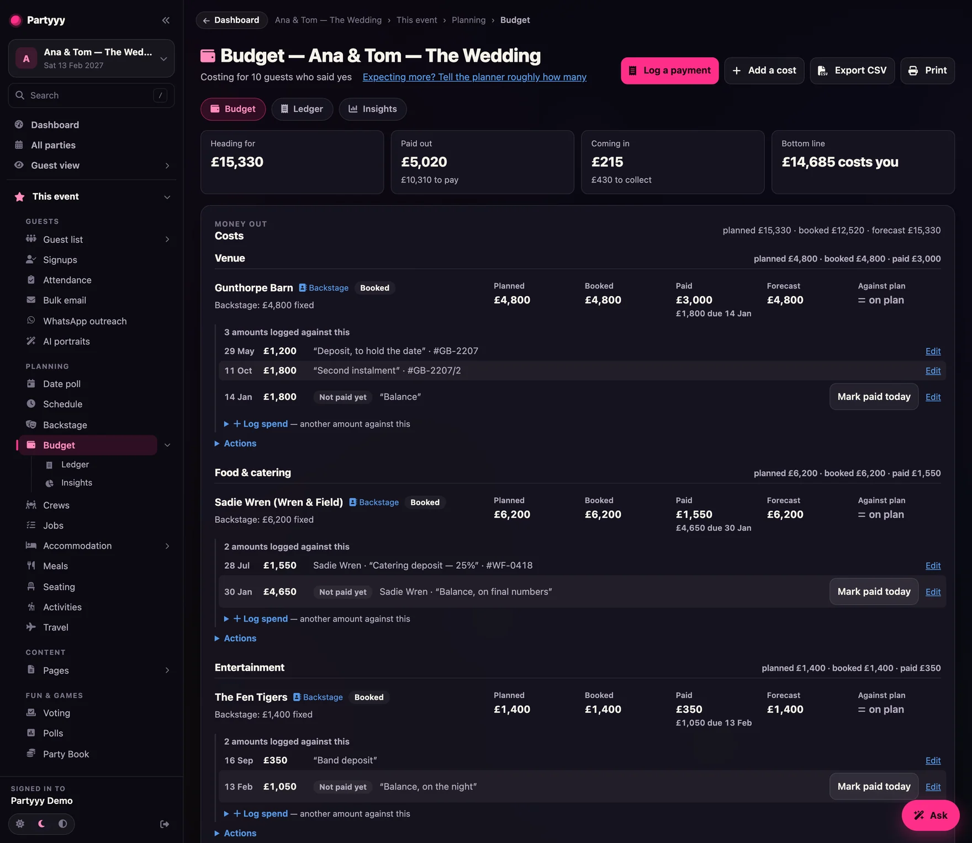
Task: Open Ledger sub-item in sidebar
Action: click(75, 465)
